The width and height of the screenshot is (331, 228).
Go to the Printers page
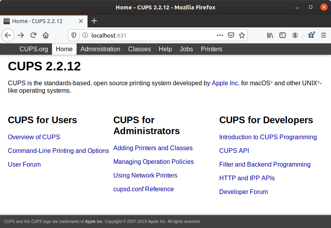pyautogui.click(x=211, y=49)
